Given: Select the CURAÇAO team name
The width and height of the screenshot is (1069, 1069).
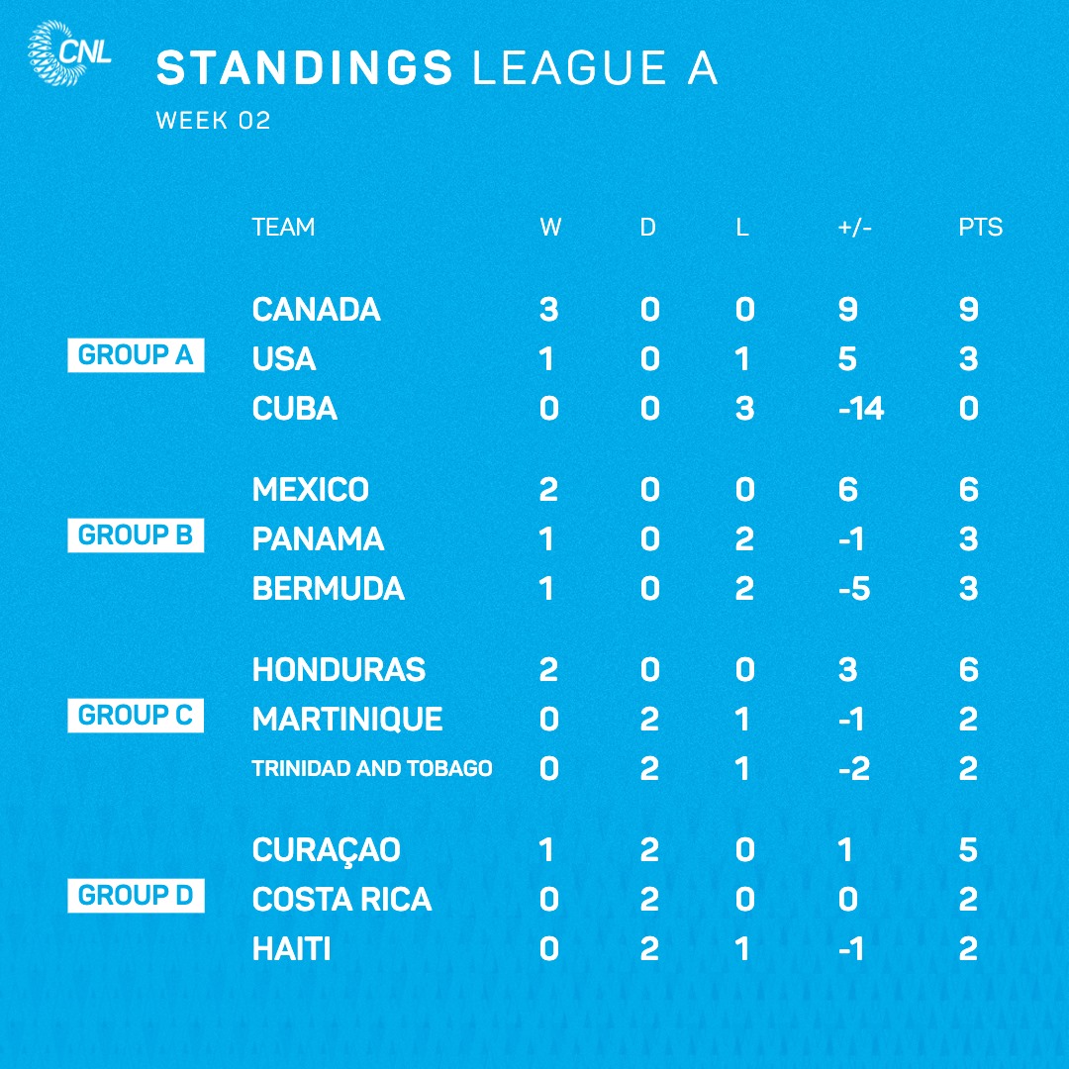Looking at the screenshot, I should click(327, 851).
